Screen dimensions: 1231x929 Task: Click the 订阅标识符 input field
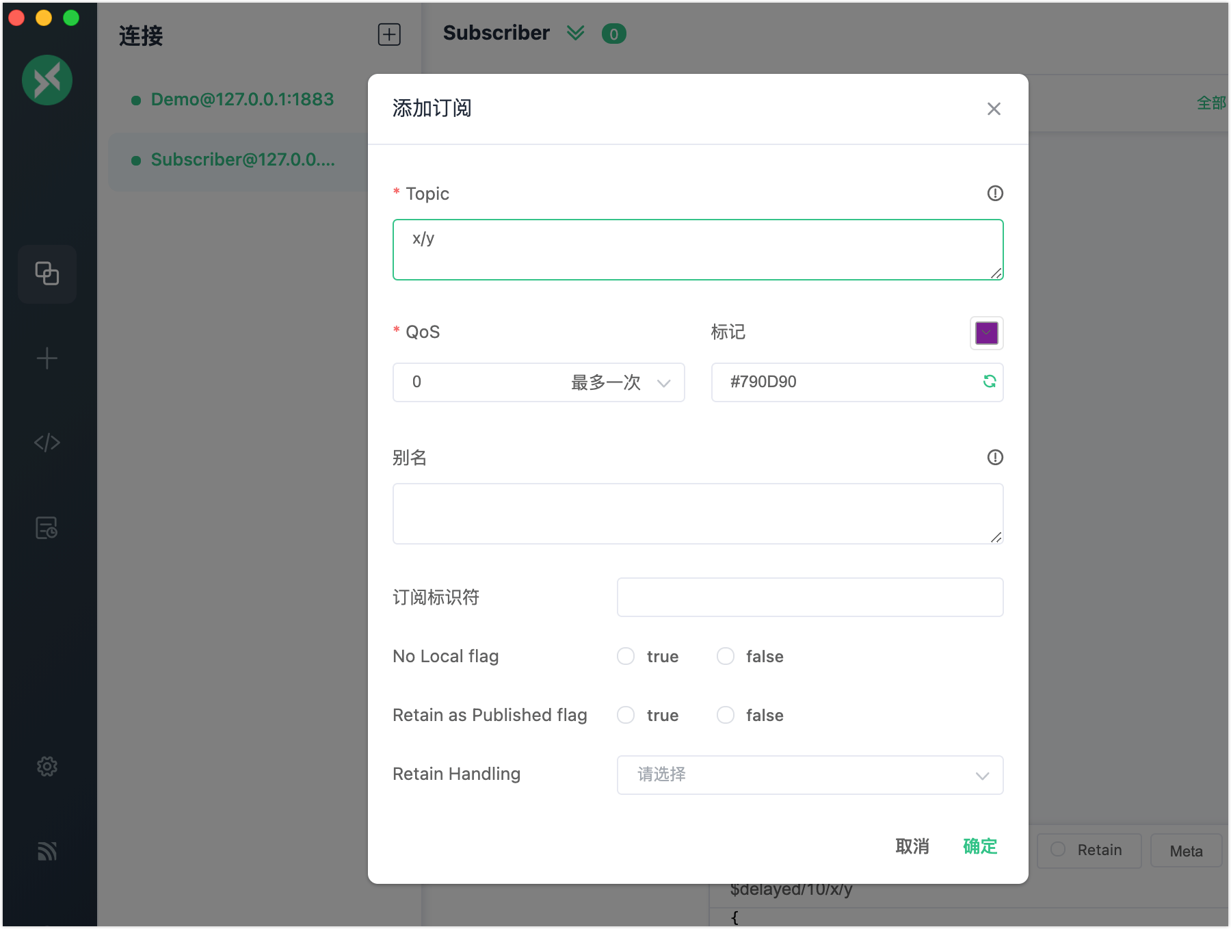coord(810,597)
